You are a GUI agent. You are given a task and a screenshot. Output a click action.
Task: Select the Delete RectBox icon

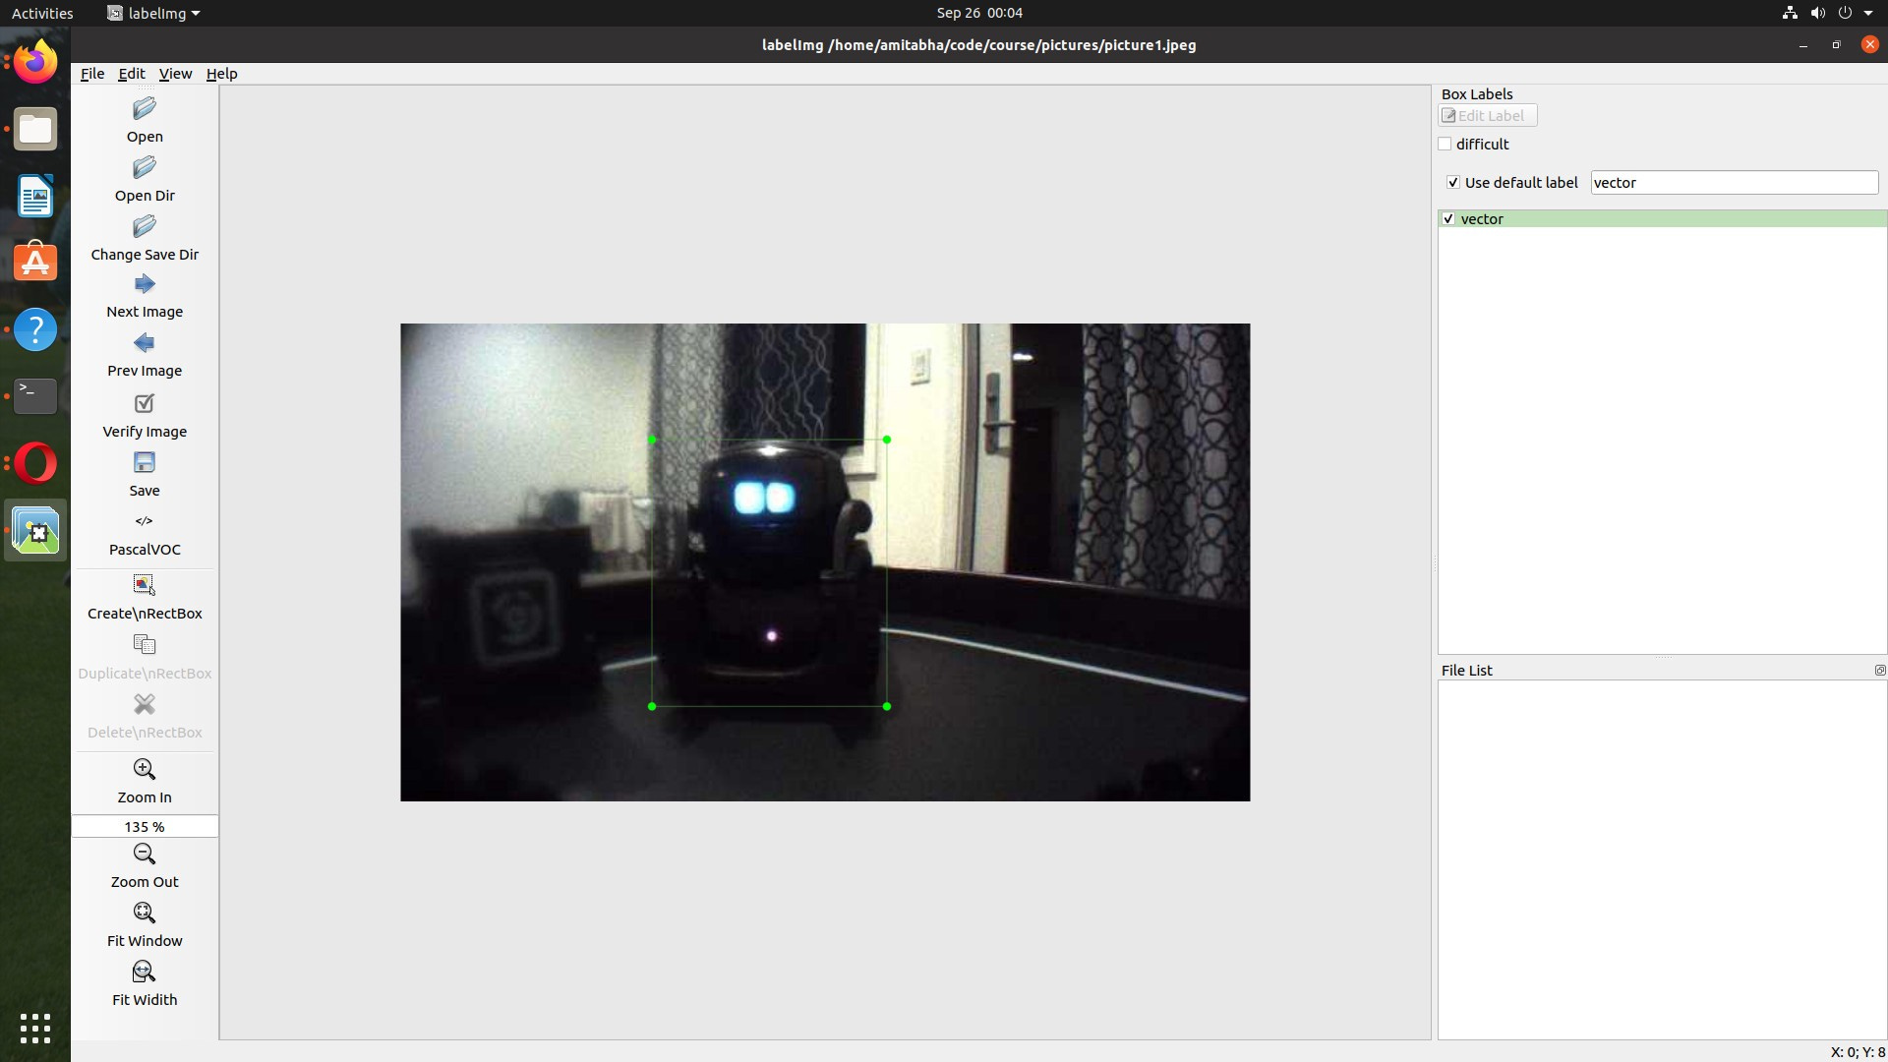pyautogui.click(x=145, y=704)
